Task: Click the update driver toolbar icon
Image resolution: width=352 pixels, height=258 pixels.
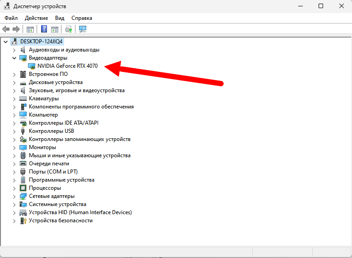Action: click(69, 29)
